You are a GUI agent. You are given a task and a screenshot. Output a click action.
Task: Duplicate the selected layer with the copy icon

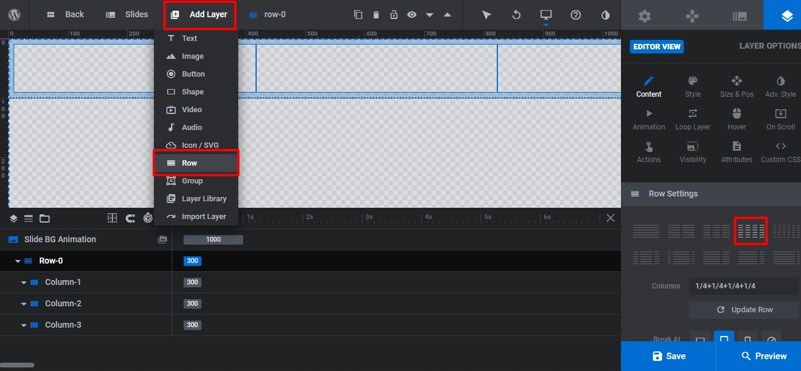358,15
